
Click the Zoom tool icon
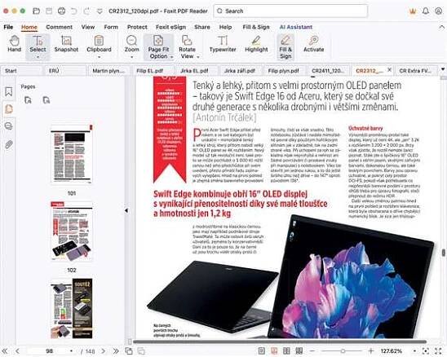coord(131,41)
